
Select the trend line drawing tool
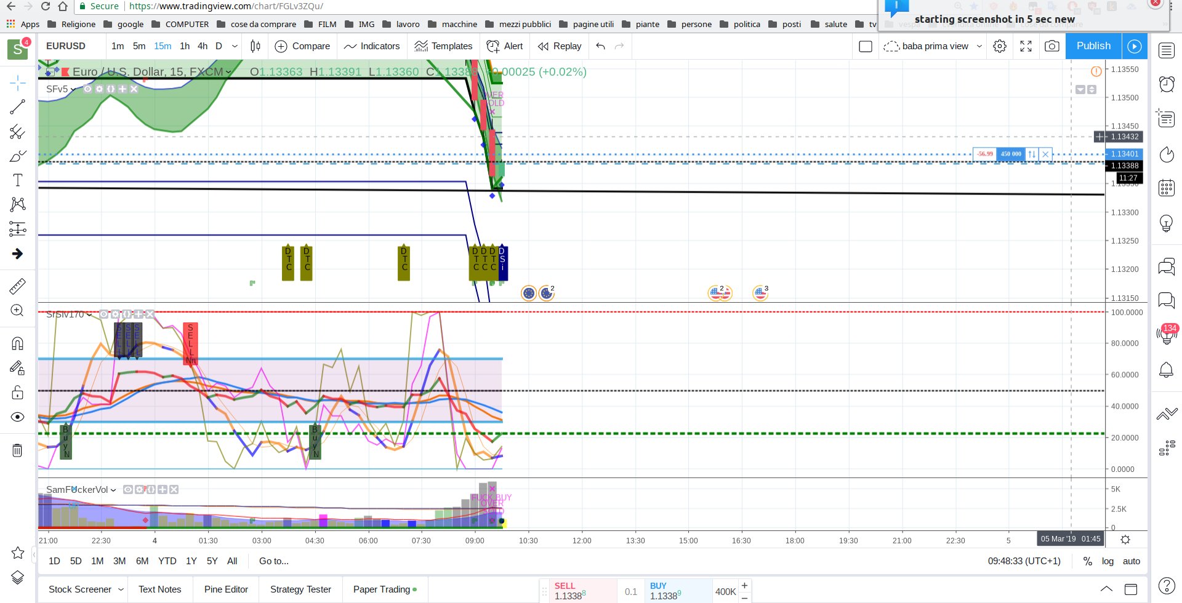pos(18,107)
